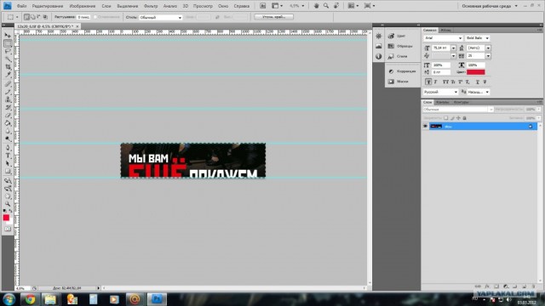Select the Brush tool

click(x=8, y=92)
